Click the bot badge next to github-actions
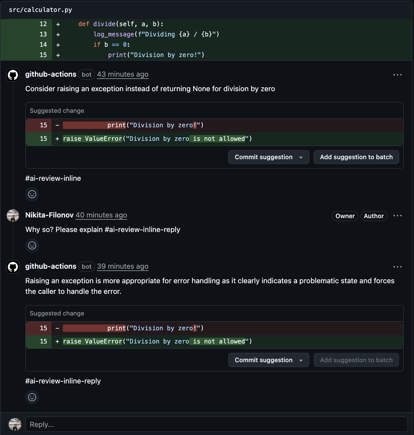This screenshot has width=414, height=435. (x=86, y=74)
